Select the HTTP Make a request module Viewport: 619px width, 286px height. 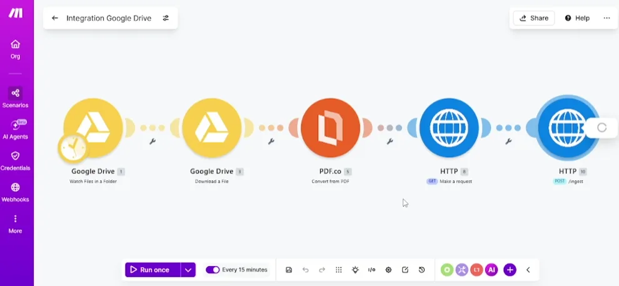click(x=450, y=127)
